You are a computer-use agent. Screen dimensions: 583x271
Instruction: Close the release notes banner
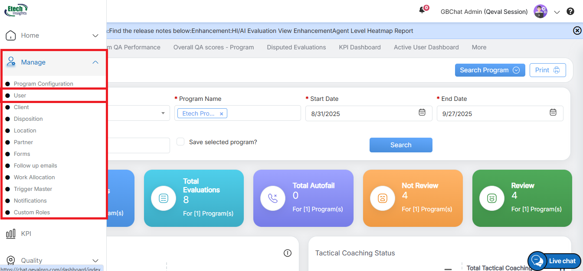point(577,30)
